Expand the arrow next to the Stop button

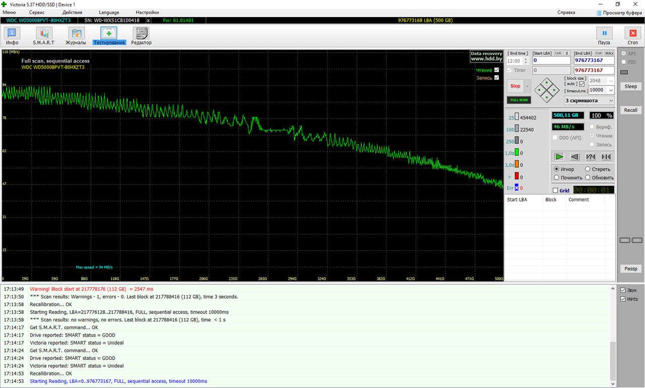528,86
